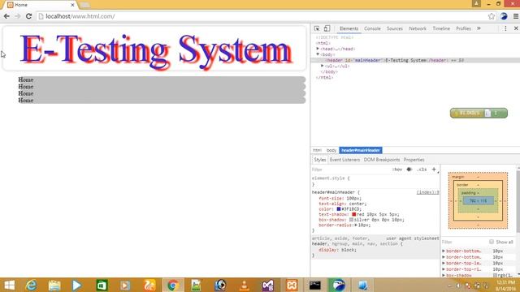This screenshot has height=292, width=520.
Task: Open Windows Store from taskbar
Action: click(x=102, y=285)
